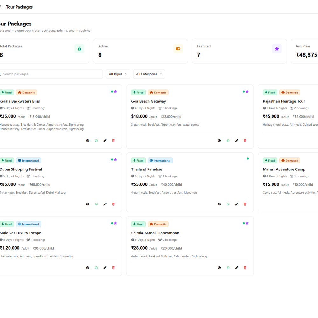This screenshot has height=318, width=318.
Task: Share Shimla-Manali Honeymoon via WhatsApp
Action: [x=228, y=268]
